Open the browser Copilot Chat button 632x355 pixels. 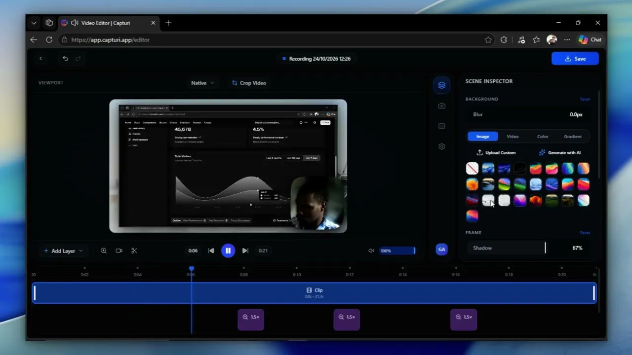click(591, 40)
